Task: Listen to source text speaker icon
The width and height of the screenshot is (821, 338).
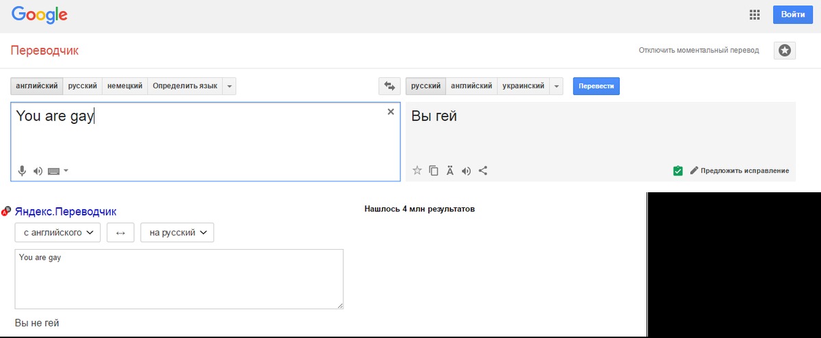Action: pos(38,171)
